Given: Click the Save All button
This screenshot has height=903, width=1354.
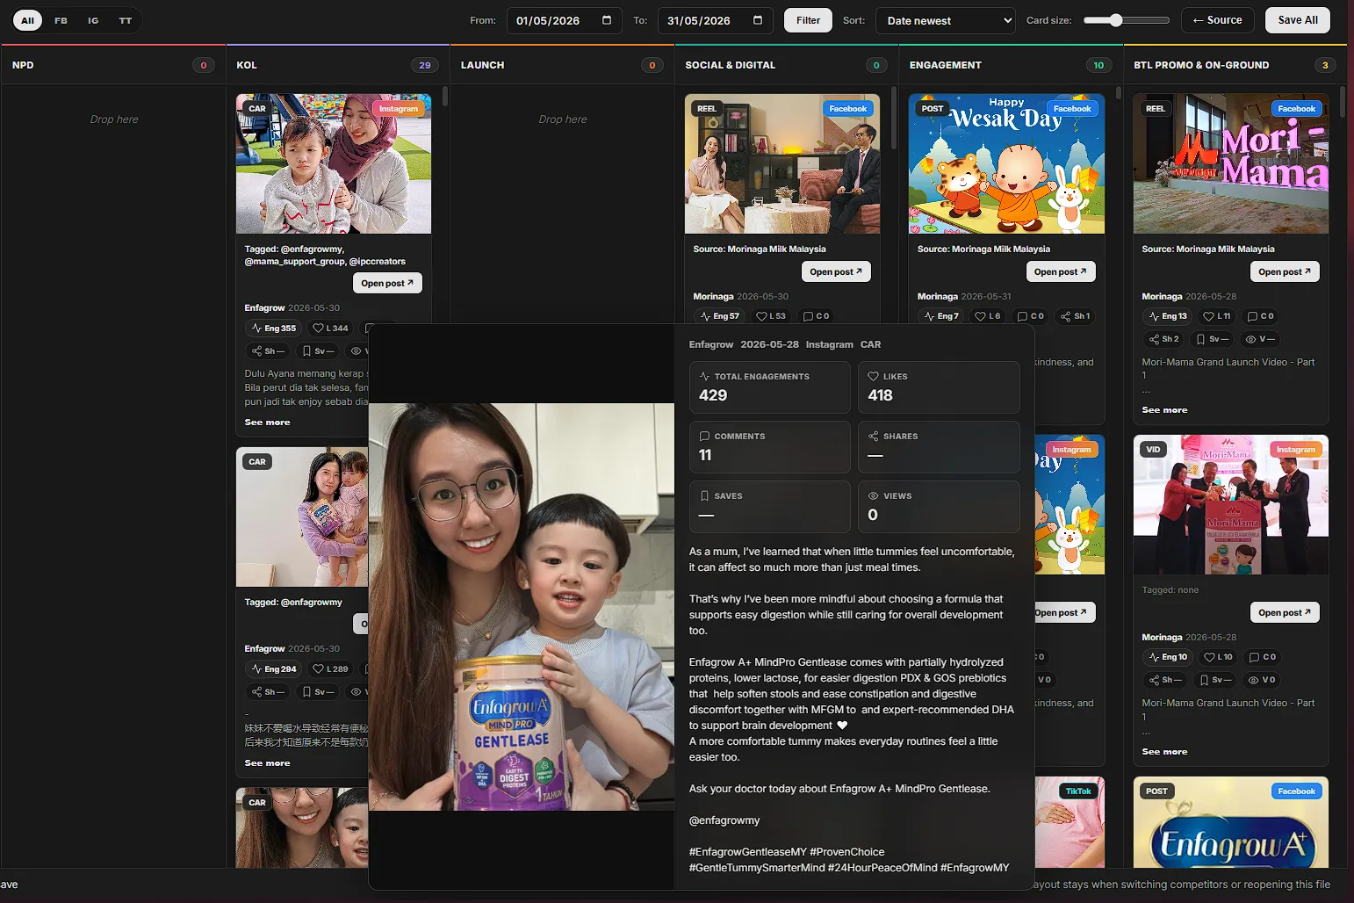Looking at the screenshot, I should [x=1298, y=20].
